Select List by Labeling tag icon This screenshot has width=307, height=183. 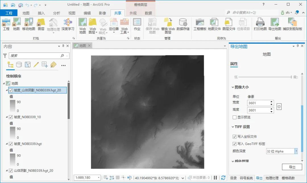[53, 64]
